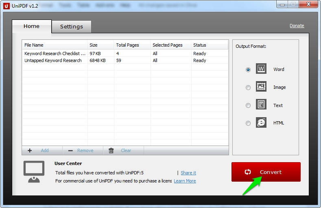Click the Image format label

pyautogui.click(x=280, y=87)
